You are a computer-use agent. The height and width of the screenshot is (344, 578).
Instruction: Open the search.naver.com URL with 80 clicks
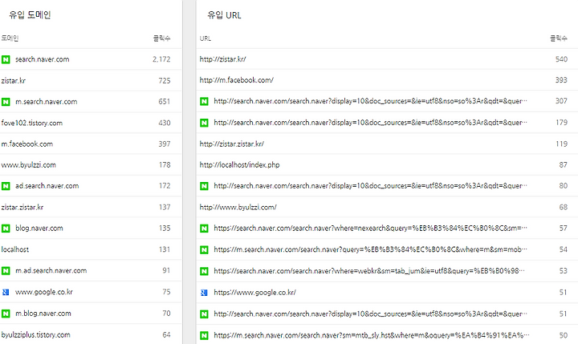pyautogui.click(x=370, y=186)
